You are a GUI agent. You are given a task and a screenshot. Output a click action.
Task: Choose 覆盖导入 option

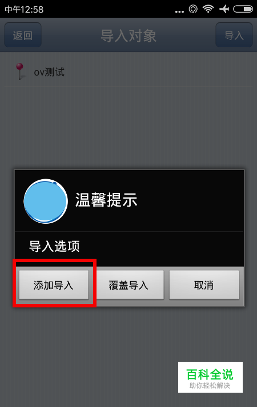pyautogui.click(x=128, y=285)
